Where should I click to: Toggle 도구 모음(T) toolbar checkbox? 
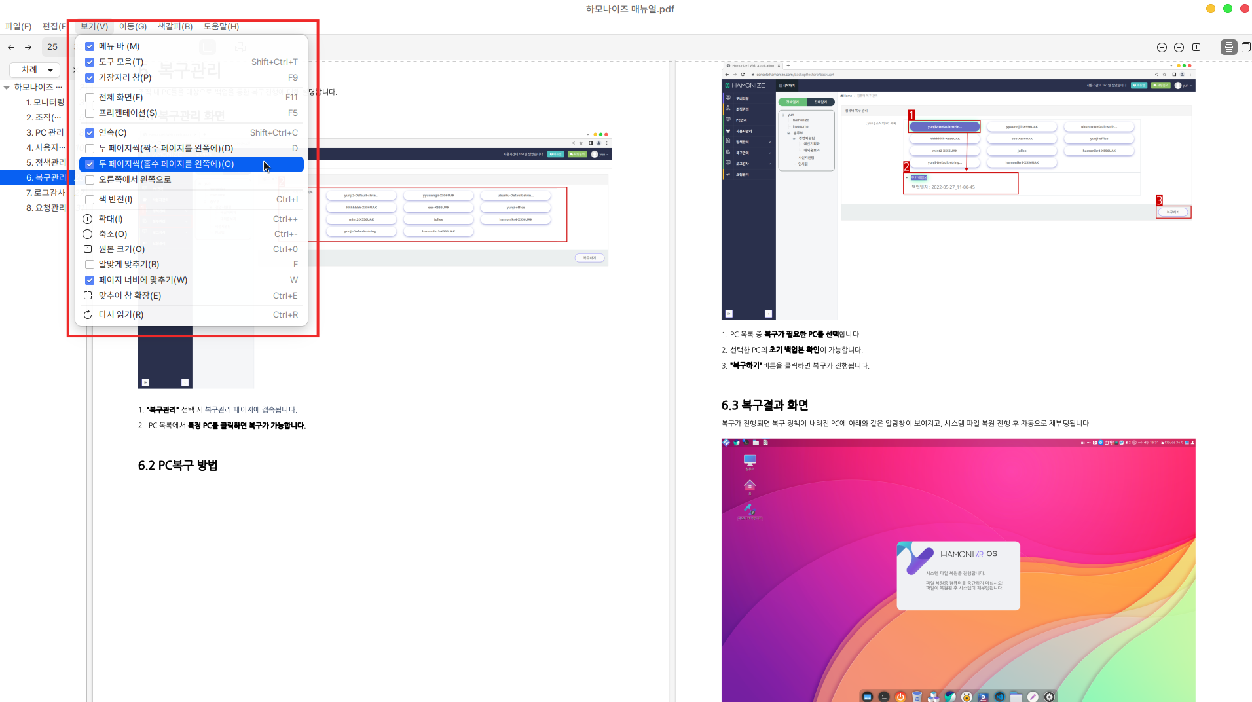pos(90,62)
